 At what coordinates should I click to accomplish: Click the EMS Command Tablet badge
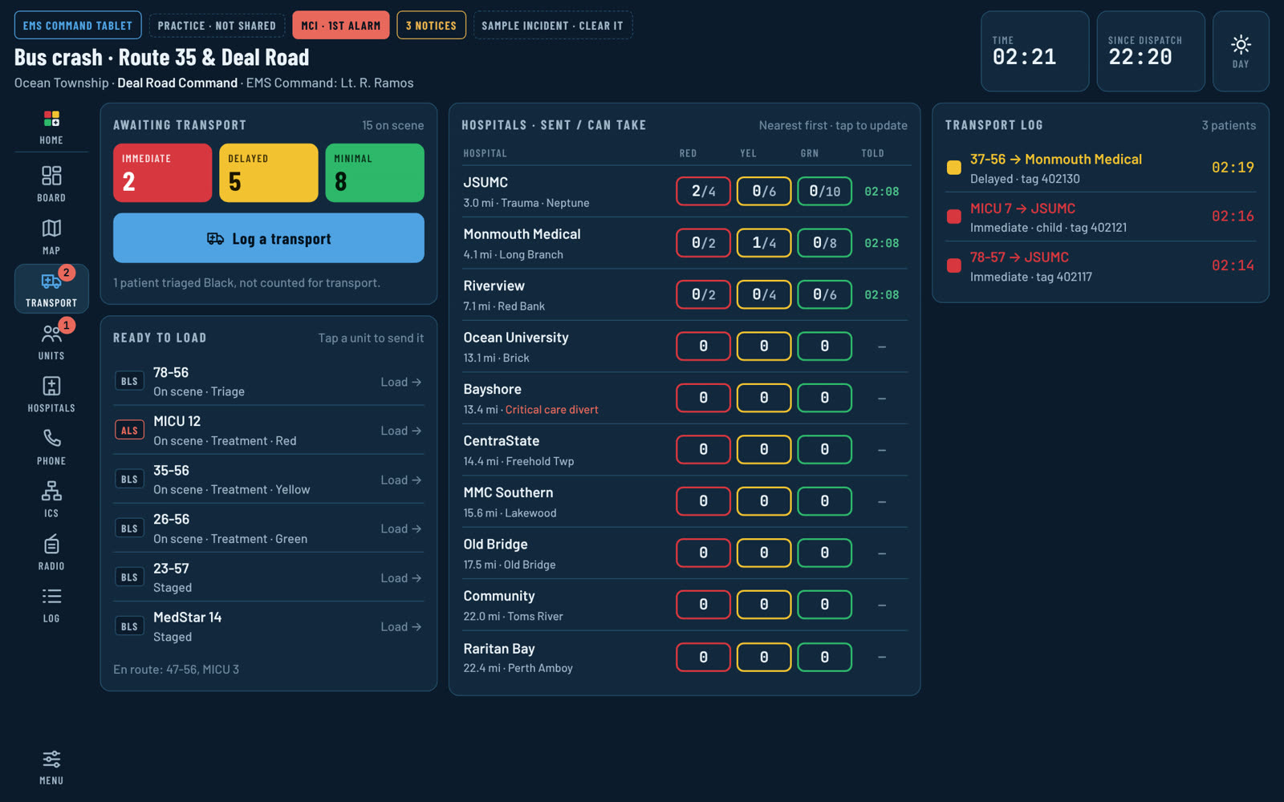click(x=78, y=26)
